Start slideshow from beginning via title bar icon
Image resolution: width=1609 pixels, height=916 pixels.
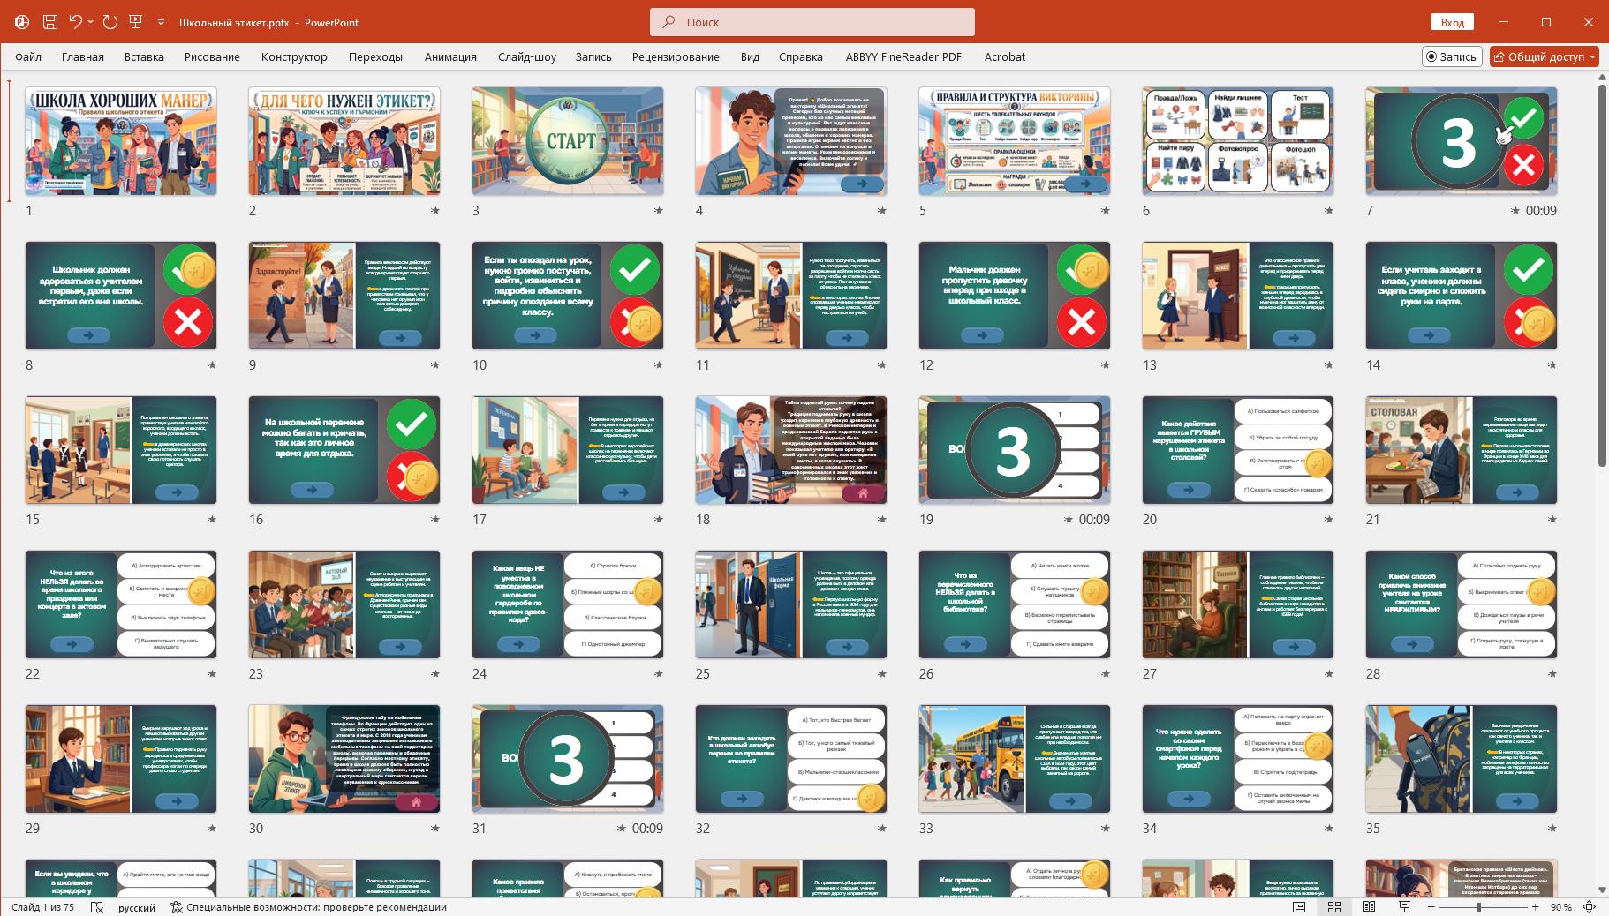(136, 22)
